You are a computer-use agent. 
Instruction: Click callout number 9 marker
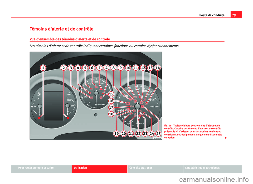pyautogui.click(x=120, y=68)
